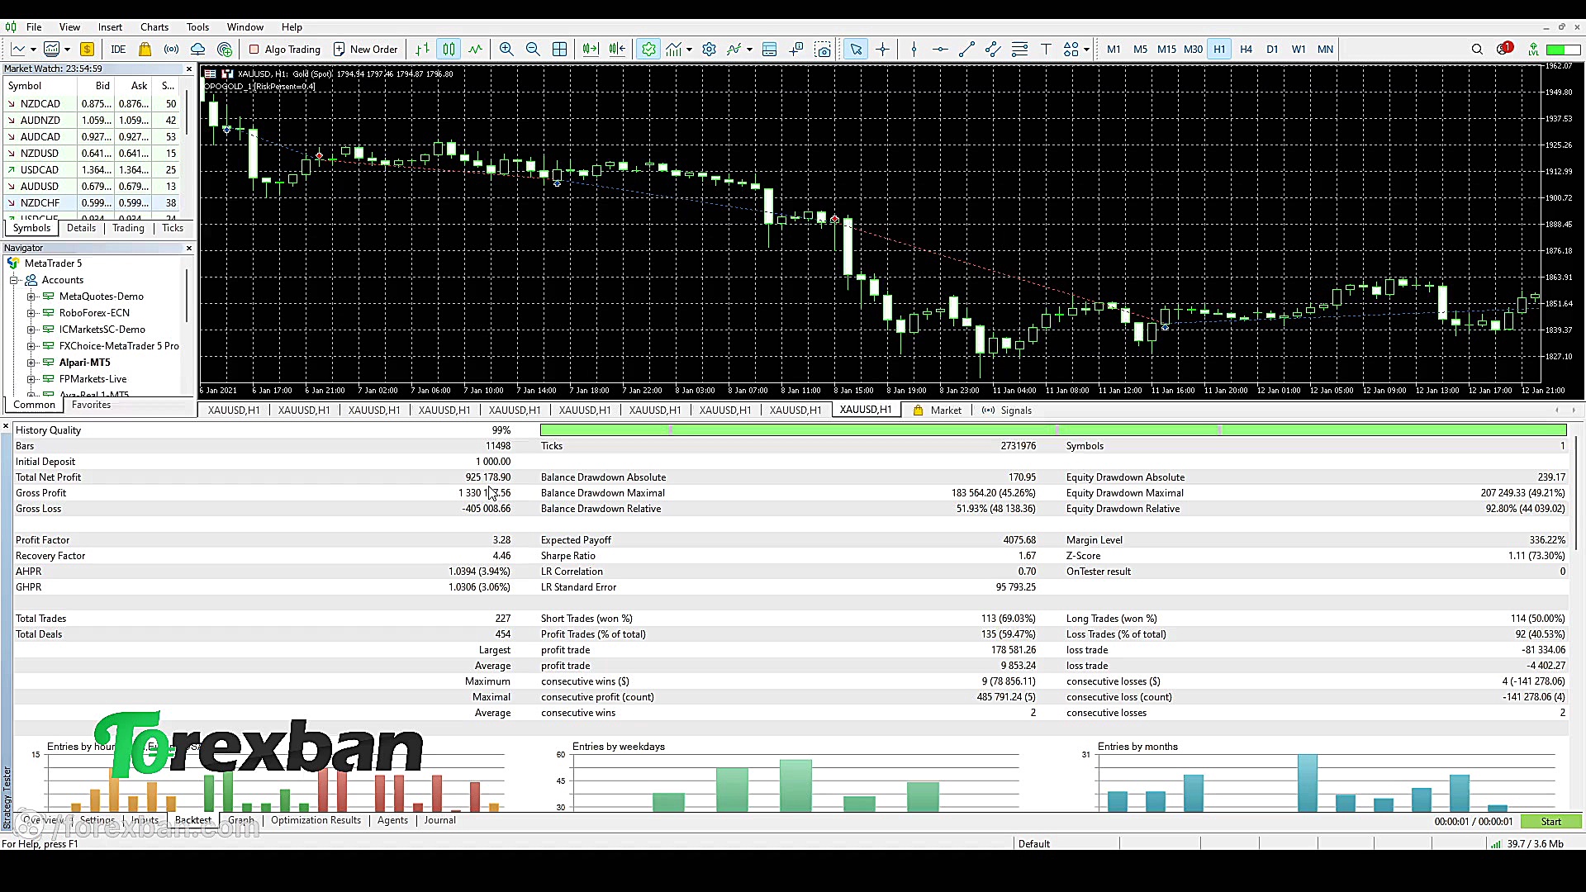The height and width of the screenshot is (892, 1586).
Task: Take a chart screenshot with camera icon
Action: tap(823, 50)
